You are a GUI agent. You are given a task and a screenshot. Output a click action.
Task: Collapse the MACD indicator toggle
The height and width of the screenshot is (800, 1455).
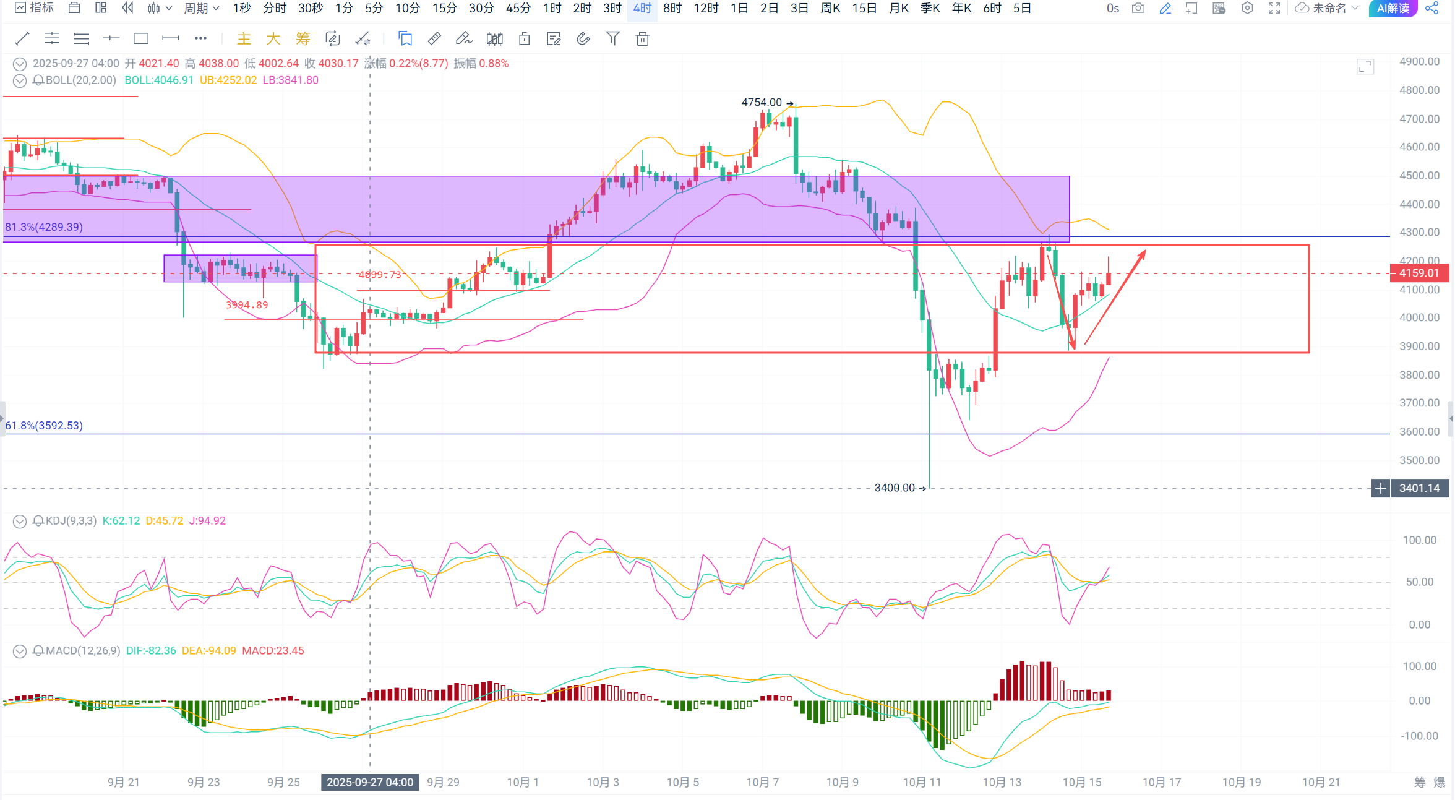[20, 651]
